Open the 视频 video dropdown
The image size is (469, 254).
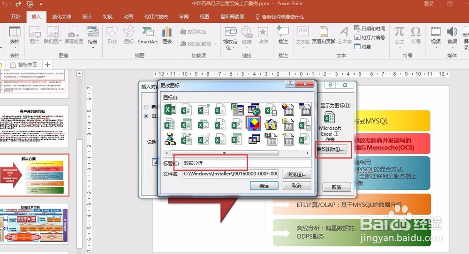(436, 47)
